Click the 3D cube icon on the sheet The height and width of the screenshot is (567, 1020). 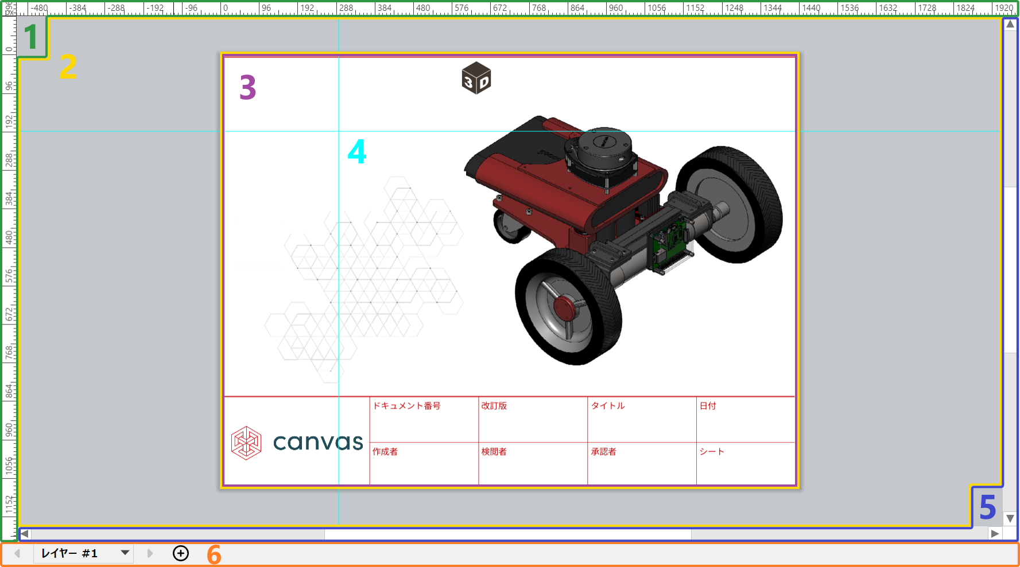[x=476, y=78]
